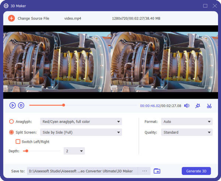The image size is (221, 181).
Task: Click the left half of the 3D preview
Action: (57, 62)
